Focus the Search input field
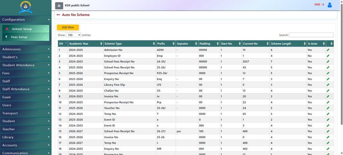 311,35
